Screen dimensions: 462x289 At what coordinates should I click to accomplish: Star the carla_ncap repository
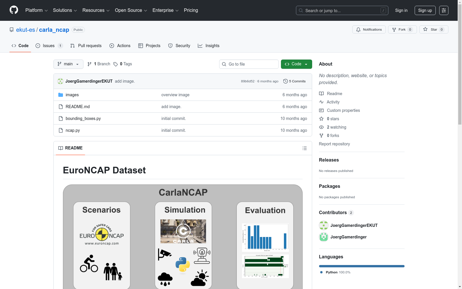[x=433, y=29]
